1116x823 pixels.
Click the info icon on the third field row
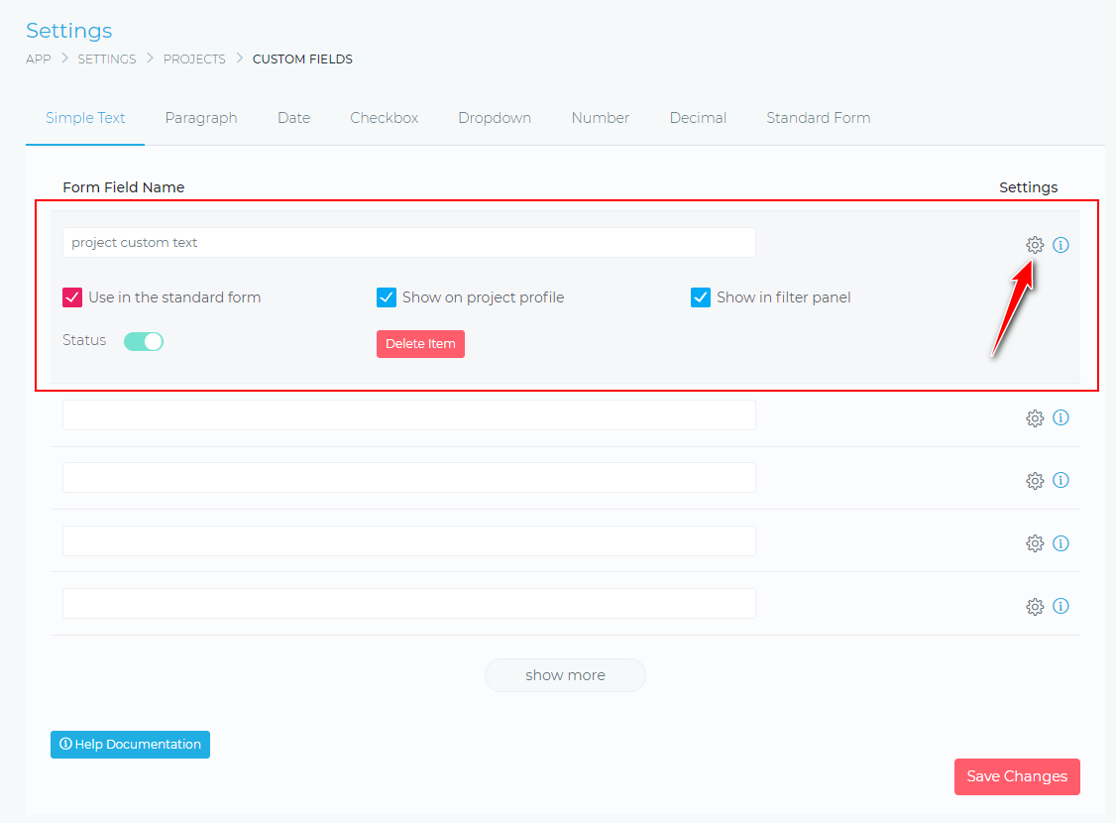1061,480
